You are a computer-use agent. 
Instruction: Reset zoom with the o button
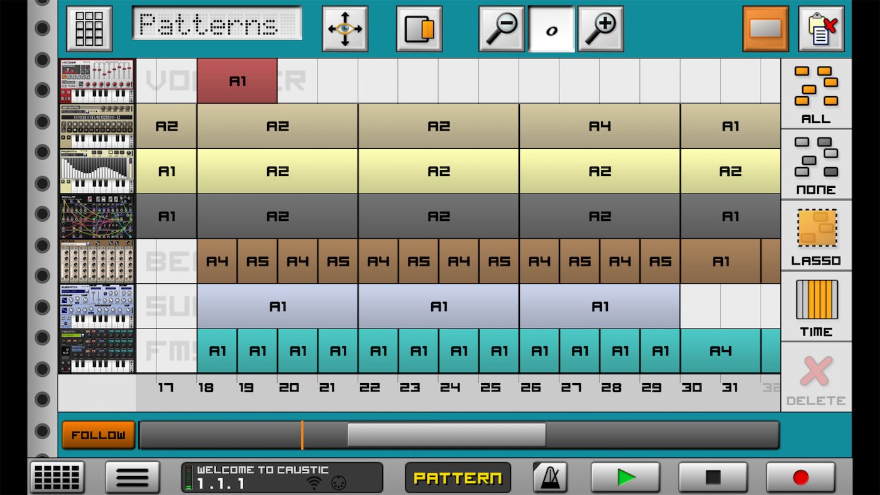pos(552,28)
